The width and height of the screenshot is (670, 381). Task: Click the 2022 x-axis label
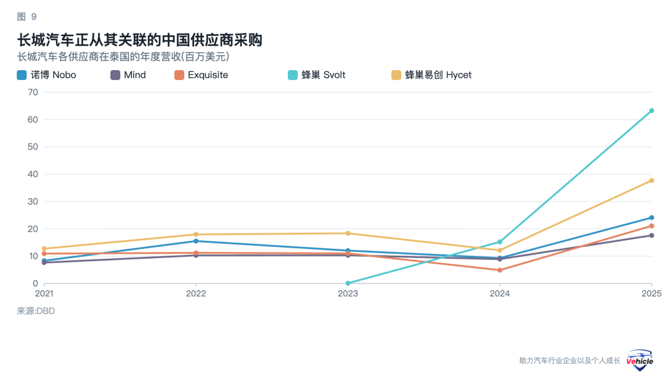coord(196,294)
